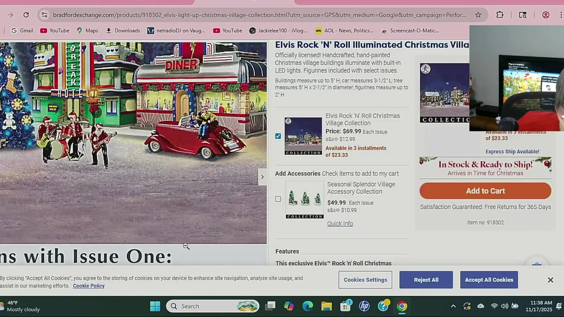Click Add to Cart button

(485, 191)
